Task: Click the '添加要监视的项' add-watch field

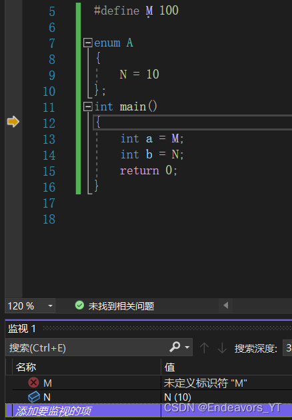Action: pyautogui.click(x=83, y=411)
